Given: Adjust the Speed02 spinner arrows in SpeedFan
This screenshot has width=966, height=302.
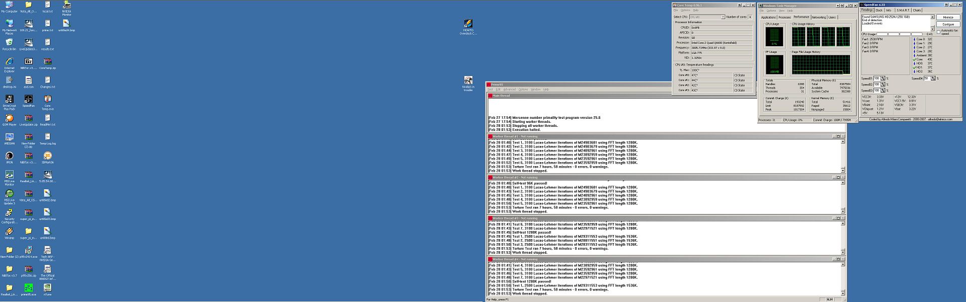Looking at the screenshot, I should [883, 85].
